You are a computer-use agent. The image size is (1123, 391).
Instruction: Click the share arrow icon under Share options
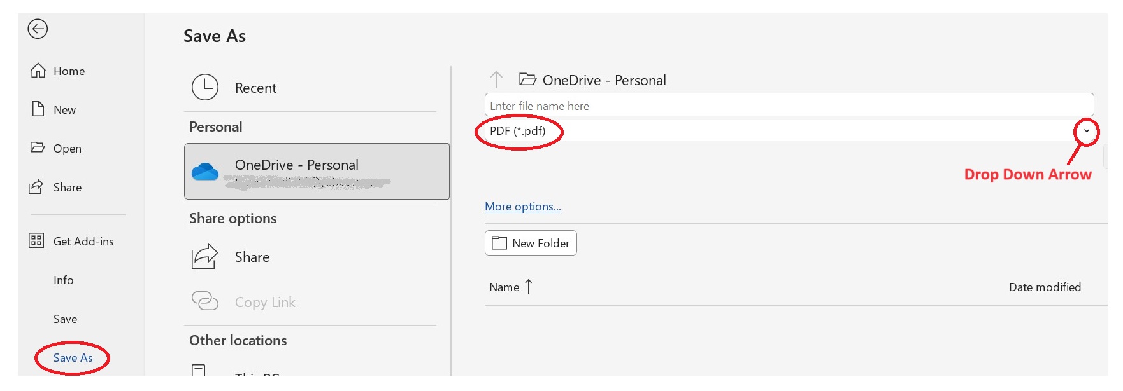click(x=205, y=257)
